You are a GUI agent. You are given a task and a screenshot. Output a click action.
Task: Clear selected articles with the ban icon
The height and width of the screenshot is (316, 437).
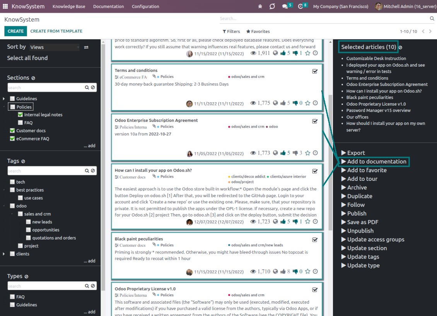[400, 47]
